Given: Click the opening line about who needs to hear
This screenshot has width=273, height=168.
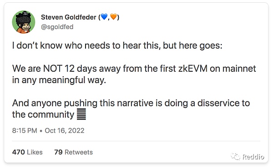Looking at the screenshot, I should point(117,45).
